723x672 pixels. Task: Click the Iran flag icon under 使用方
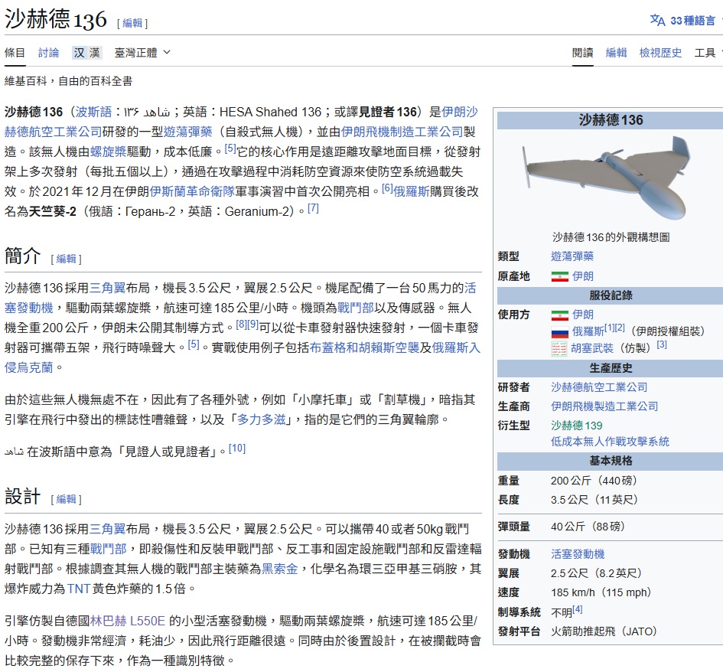pyautogui.click(x=559, y=315)
